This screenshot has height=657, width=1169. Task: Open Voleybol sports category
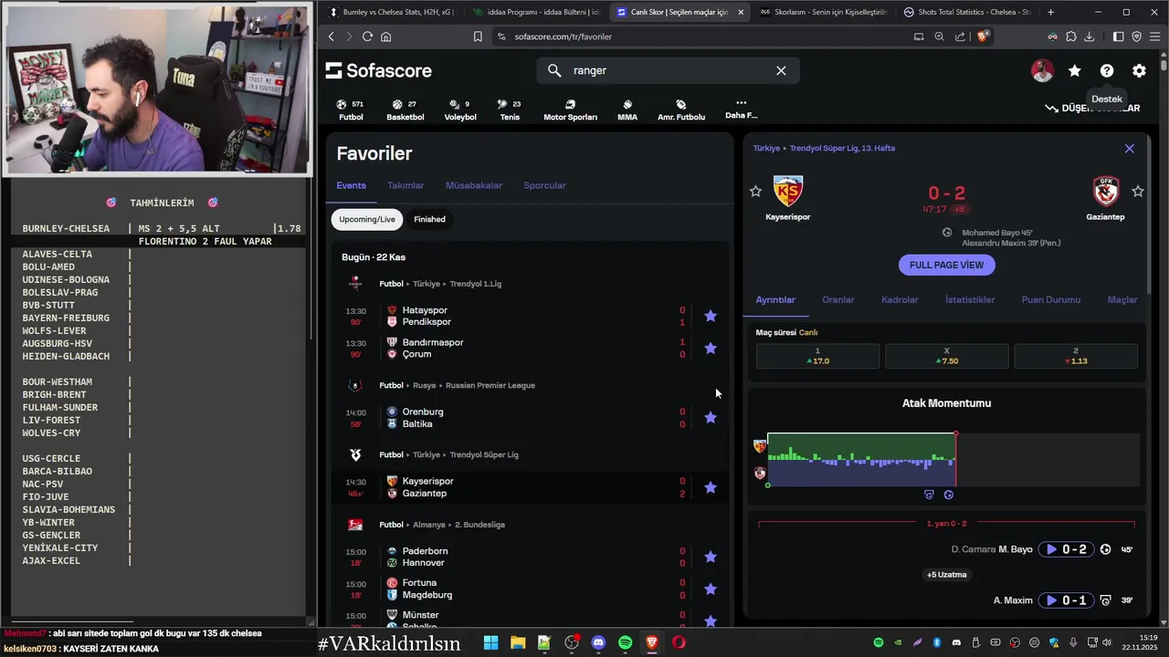pyautogui.click(x=460, y=110)
